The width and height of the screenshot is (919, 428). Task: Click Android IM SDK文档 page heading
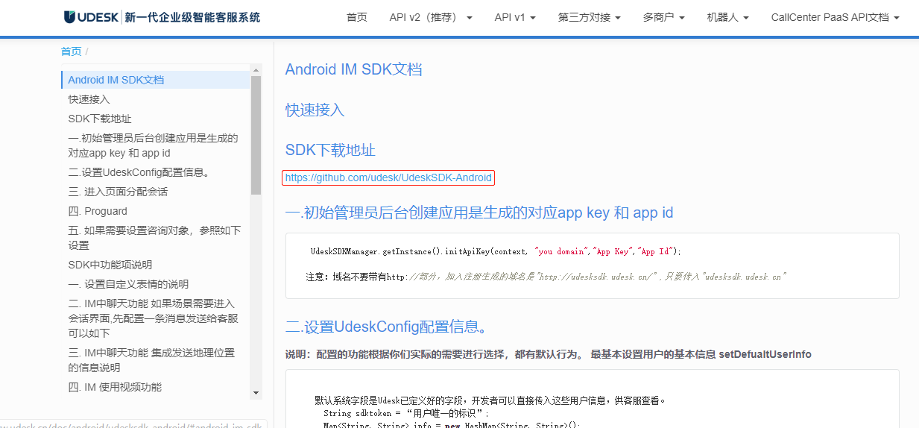(x=353, y=69)
